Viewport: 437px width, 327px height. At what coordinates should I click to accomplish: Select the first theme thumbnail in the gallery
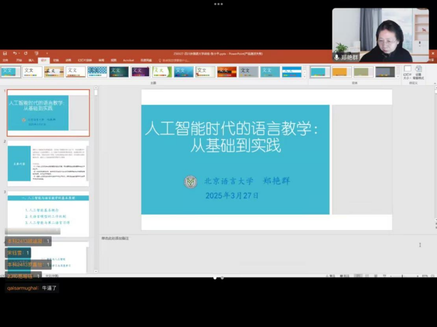pos(10,71)
